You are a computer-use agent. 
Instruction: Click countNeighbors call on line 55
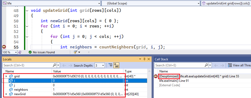coord(116,47)
